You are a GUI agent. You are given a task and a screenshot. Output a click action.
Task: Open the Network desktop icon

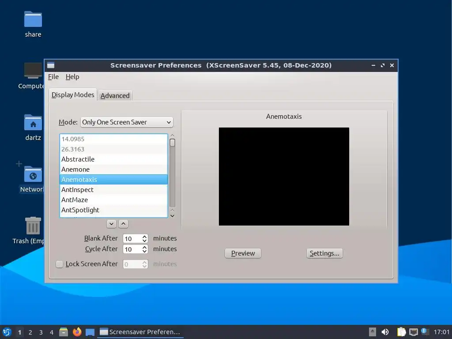click(x=32, y=179)
